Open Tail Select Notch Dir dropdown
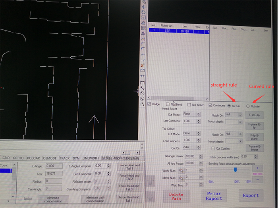 [x=234, y=134]
